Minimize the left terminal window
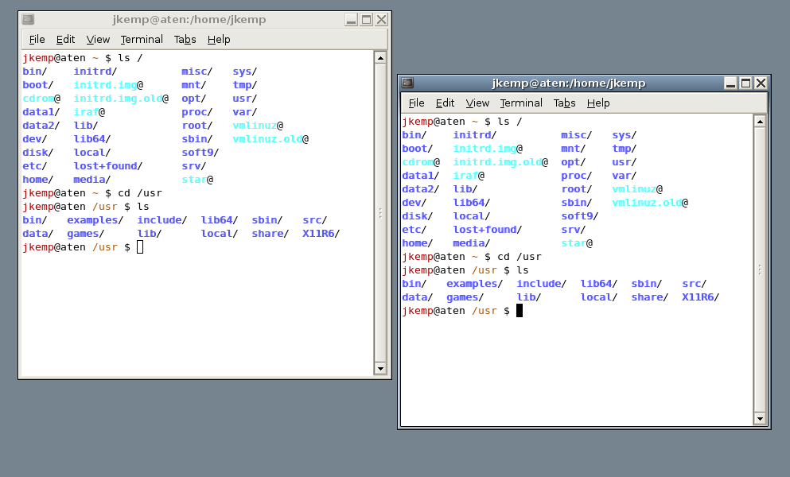790x477 pixels. coord(352,20)
